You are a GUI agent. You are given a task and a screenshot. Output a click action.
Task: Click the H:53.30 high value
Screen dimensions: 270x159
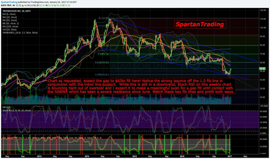[50, 5]
